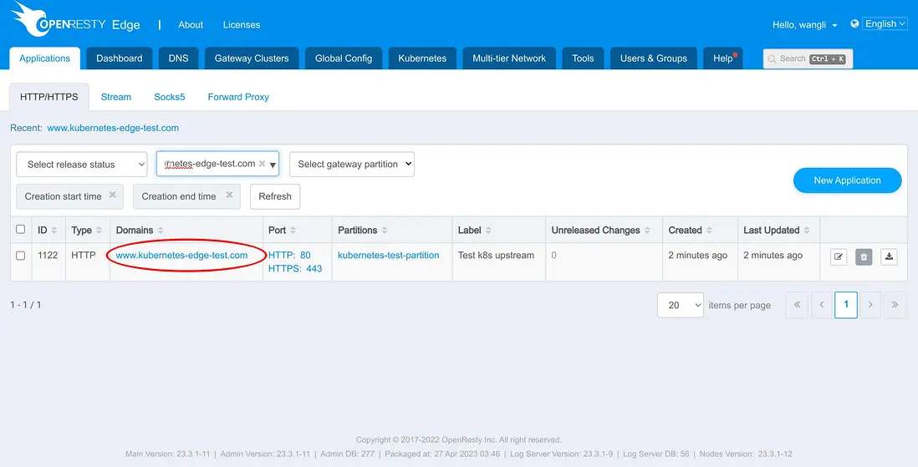Click the Creation start time field

(69, 196)
